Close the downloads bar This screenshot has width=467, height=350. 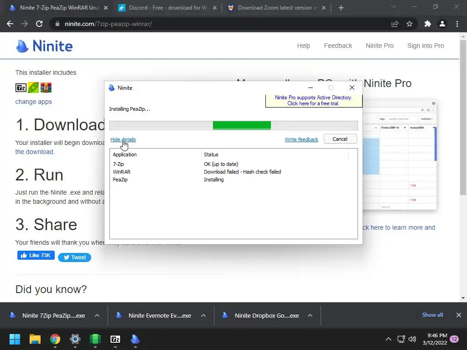click(459, 315)
